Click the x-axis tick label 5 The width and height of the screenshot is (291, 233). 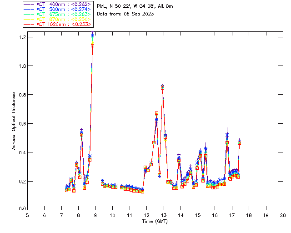[x=27, y=215]
